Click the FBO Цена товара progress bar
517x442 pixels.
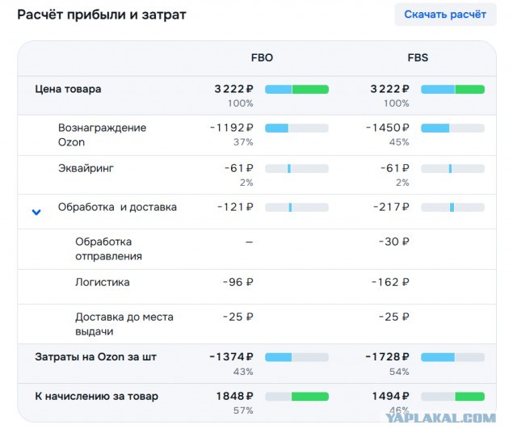(296, 89)
